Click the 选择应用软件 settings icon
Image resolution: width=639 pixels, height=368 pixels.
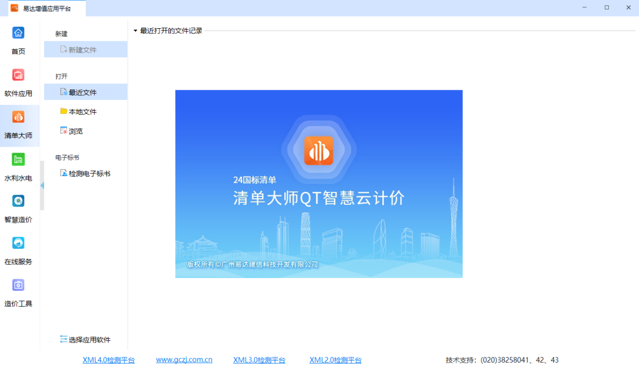pyautogui.click(x=64, y=339)
